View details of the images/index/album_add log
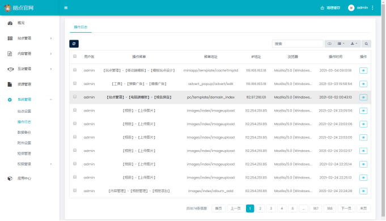This screenshot has height=221, width=386. click(363, 191)
